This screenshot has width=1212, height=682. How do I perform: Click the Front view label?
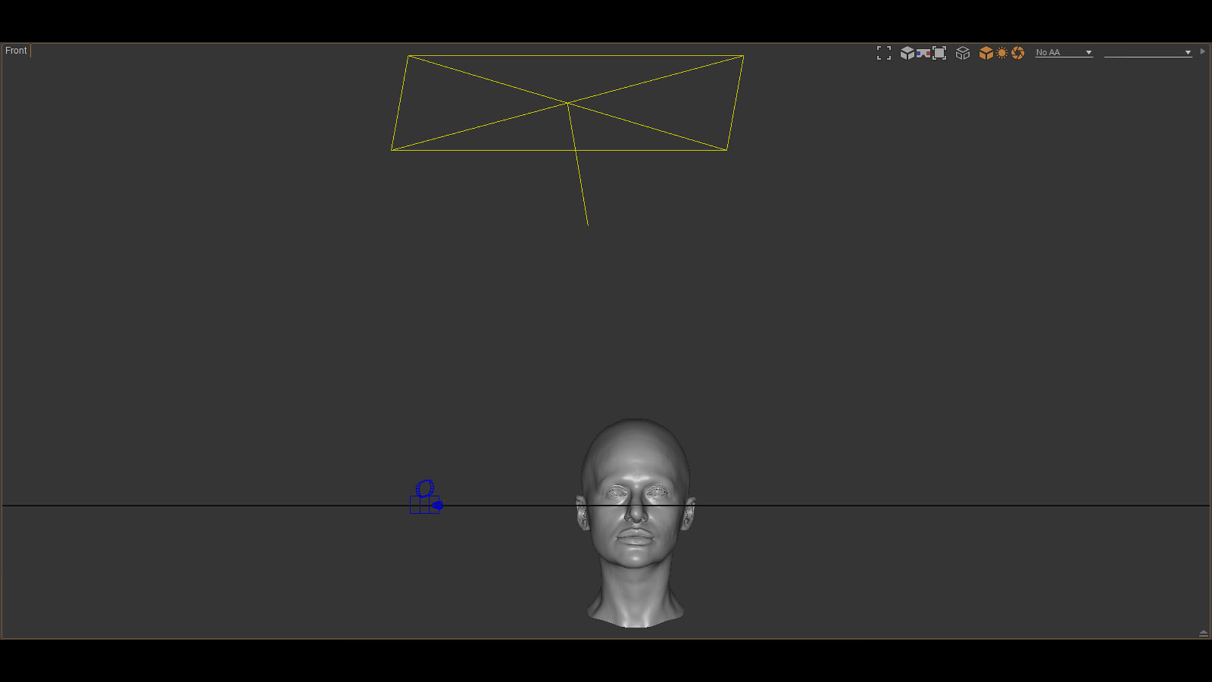[16, 51]
